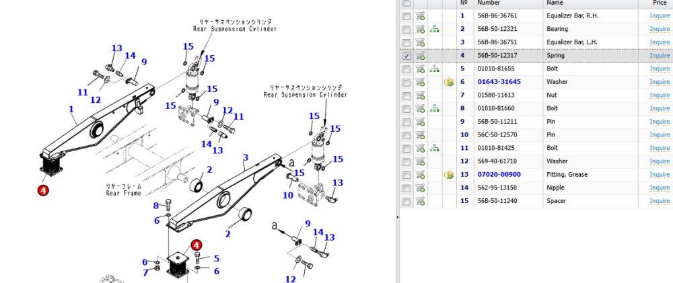Add part 01010-81655 Bolt to cart
This screenshot has width=673, height=283.
(420, 69)
